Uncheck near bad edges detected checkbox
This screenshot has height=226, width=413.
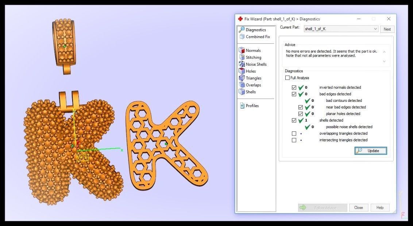tap(301, 107)
